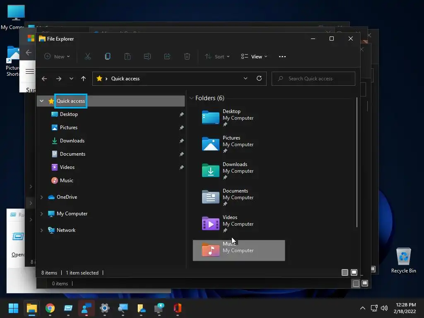Go back with the left arrow
Viewport: 424px width, 318px height.
point(44,79)
